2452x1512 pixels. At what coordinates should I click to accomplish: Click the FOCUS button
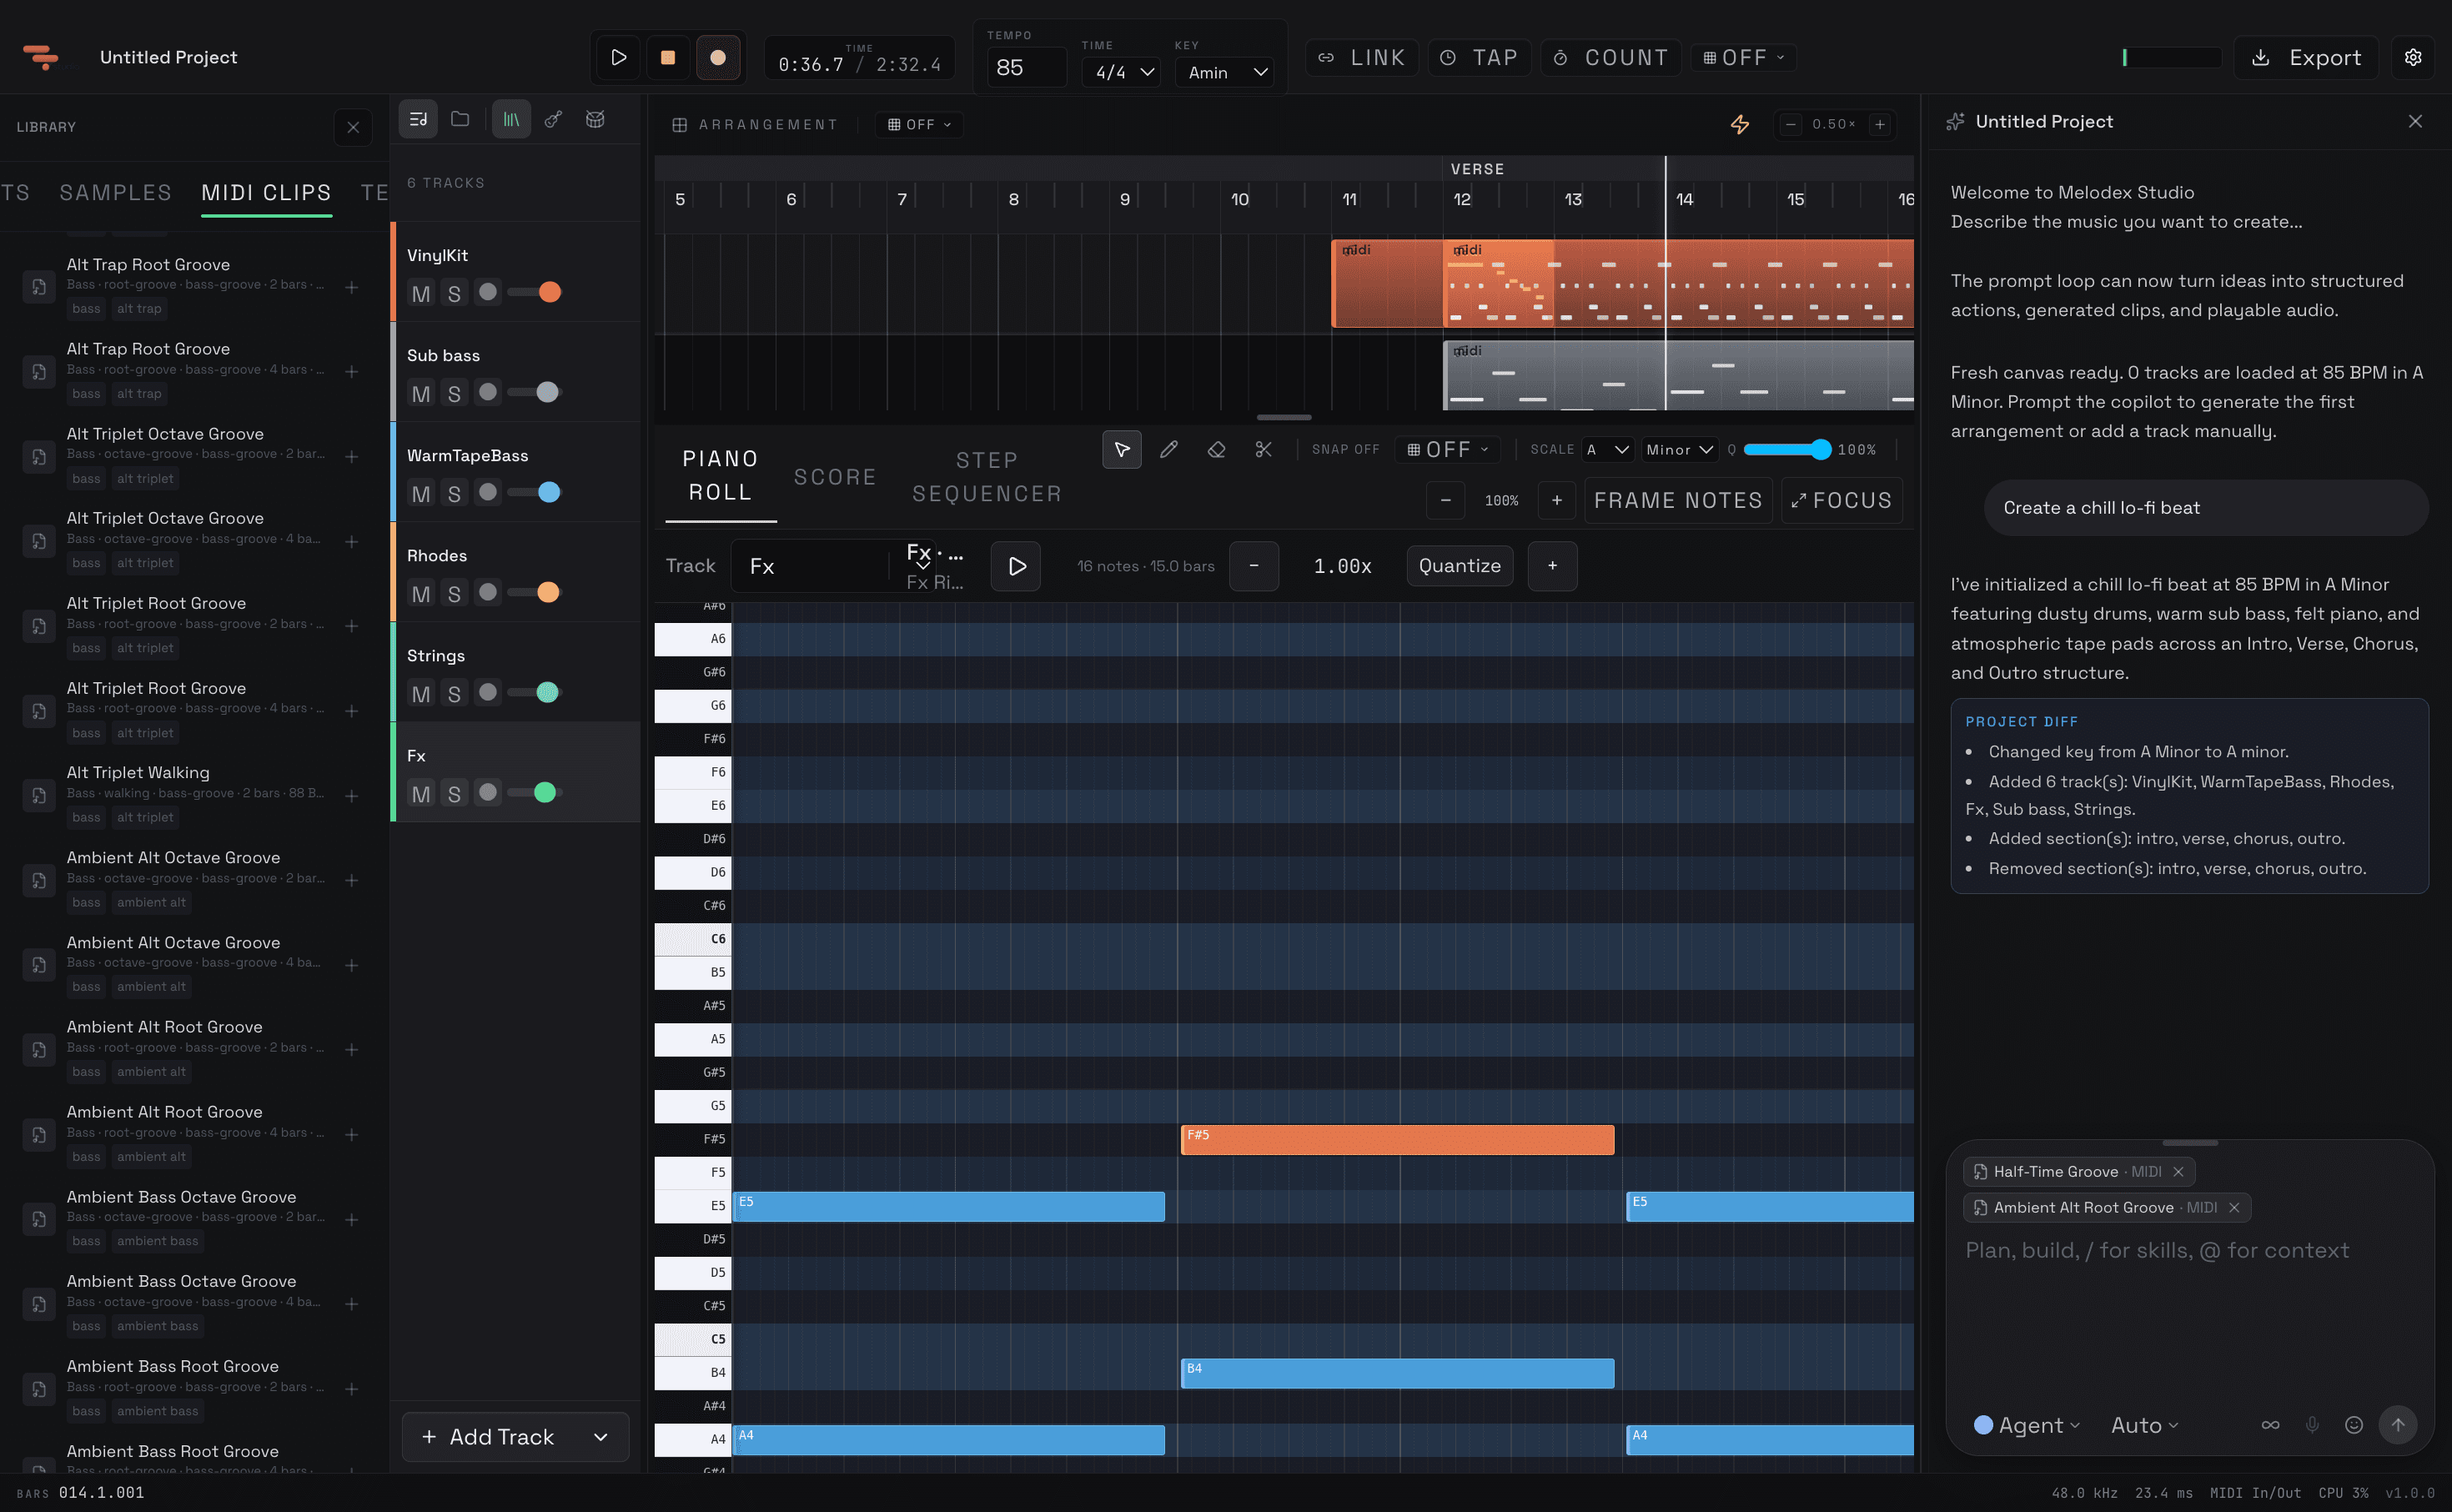[x=1841, y=500]
